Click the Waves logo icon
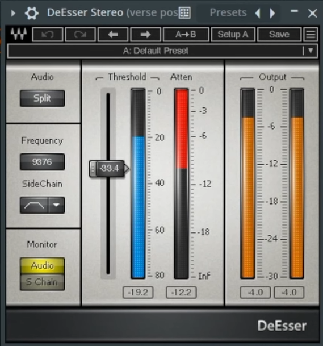 (19, 34)
